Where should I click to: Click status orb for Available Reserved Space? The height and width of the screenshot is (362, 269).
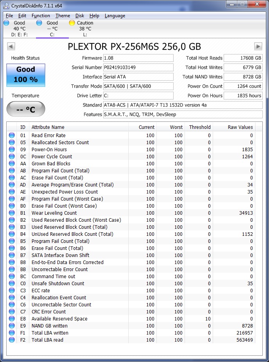[x=12, y=319]
